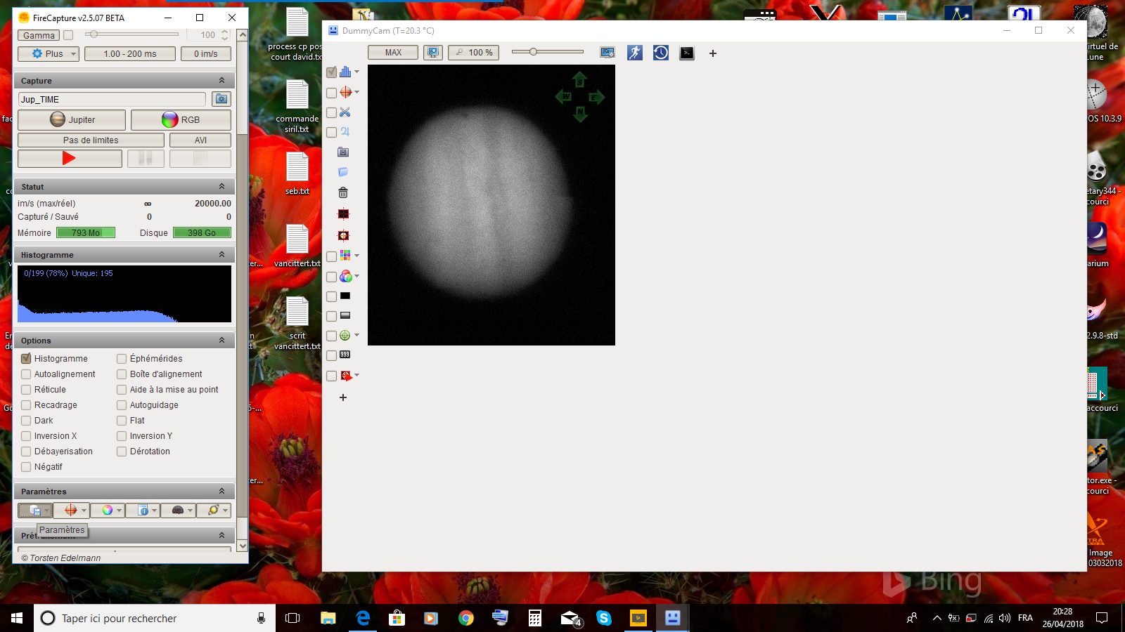Collapse the Histogramme section
1125x632 pixels.
click(221, 254)
